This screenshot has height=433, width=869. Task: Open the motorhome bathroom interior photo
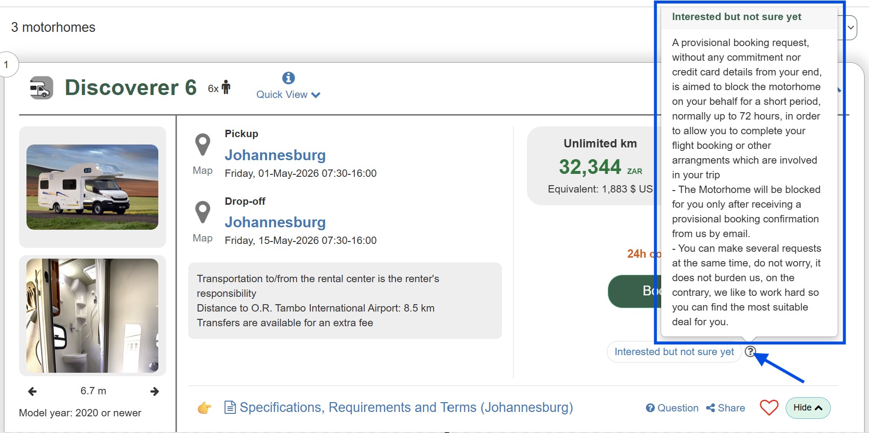(x=92, y=315)
